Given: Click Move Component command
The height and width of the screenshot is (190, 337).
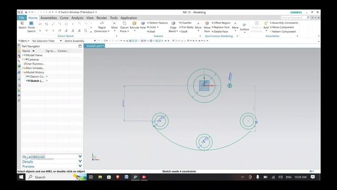Looking at the screenshot, I should 282,27.
